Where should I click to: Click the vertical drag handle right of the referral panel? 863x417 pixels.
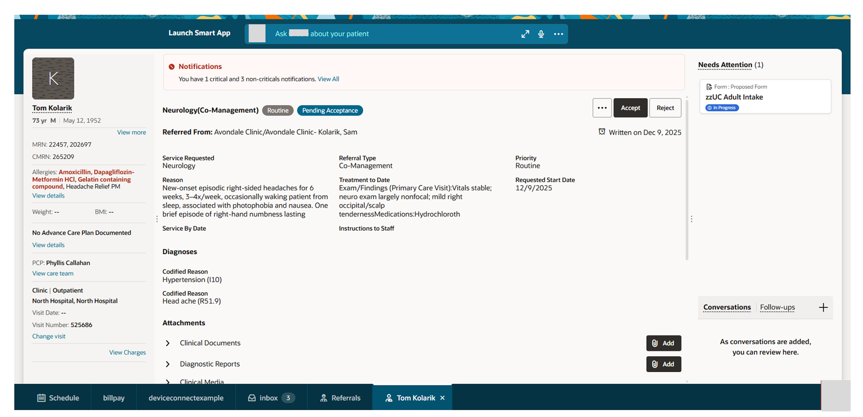691,219
